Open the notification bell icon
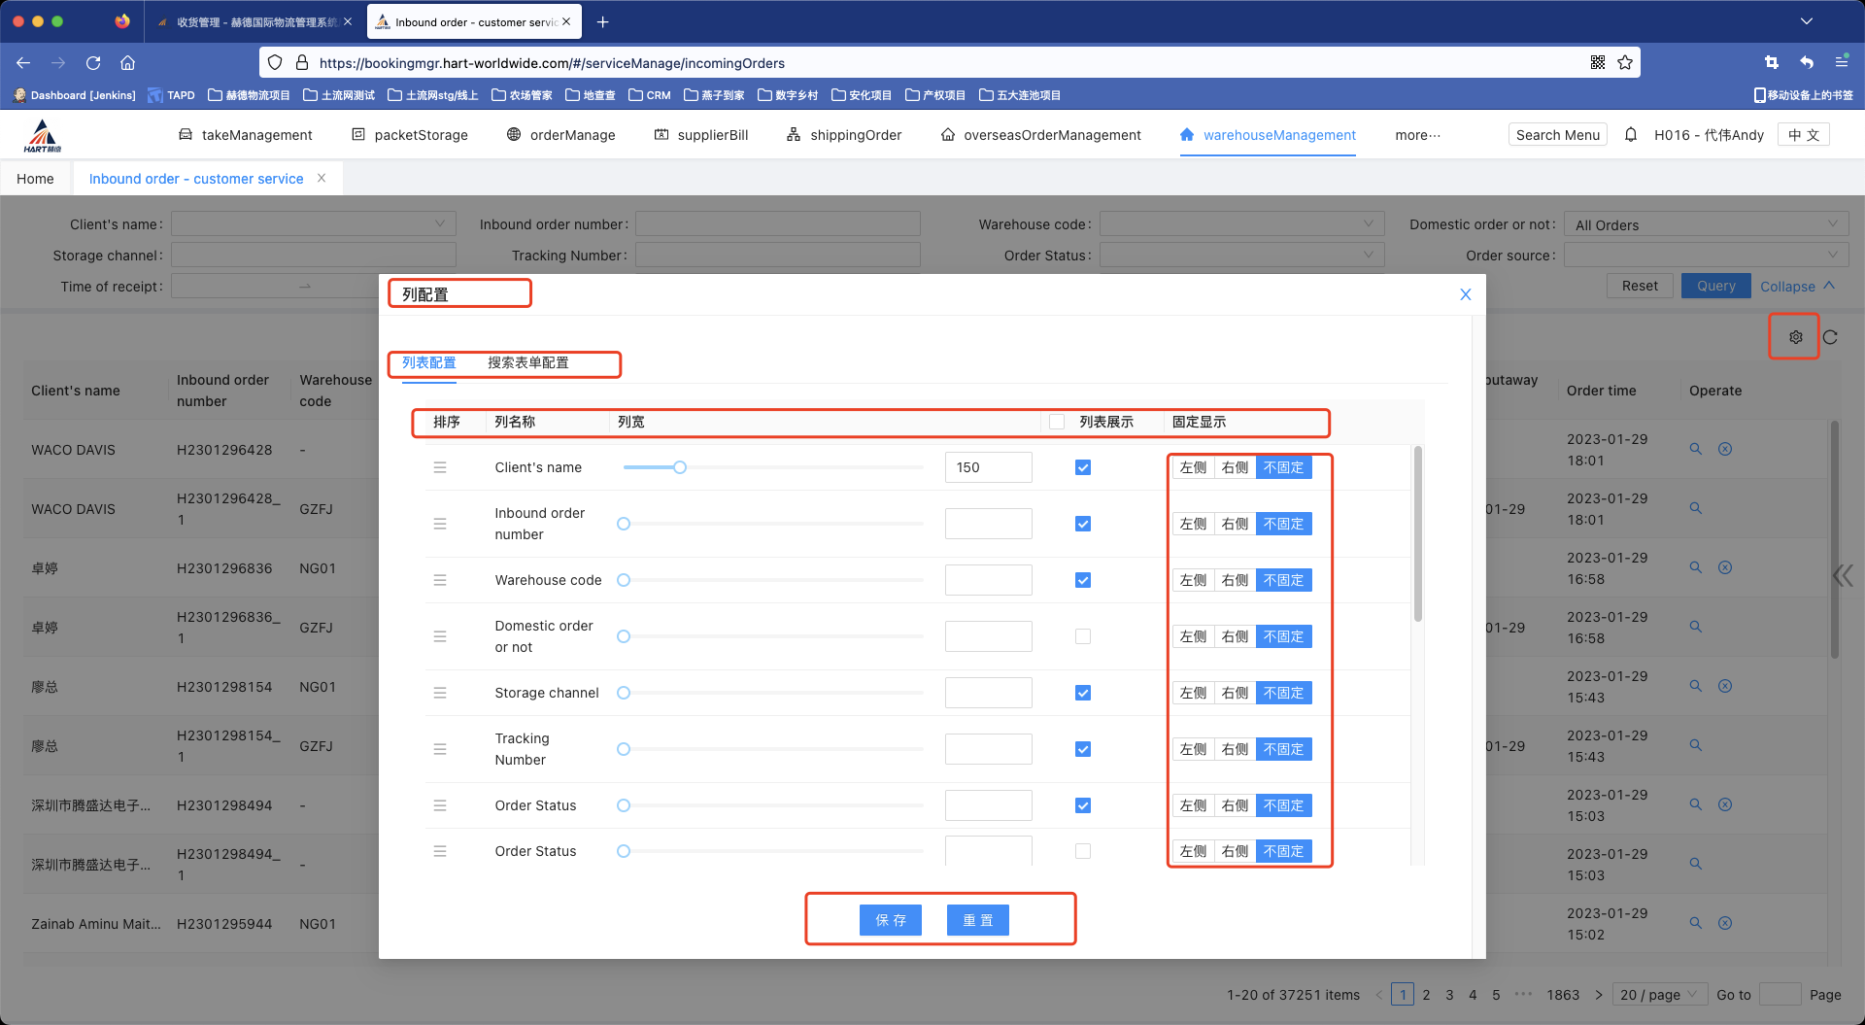The height and width of the screenshot is (1025, 1865). [1631, 135]
